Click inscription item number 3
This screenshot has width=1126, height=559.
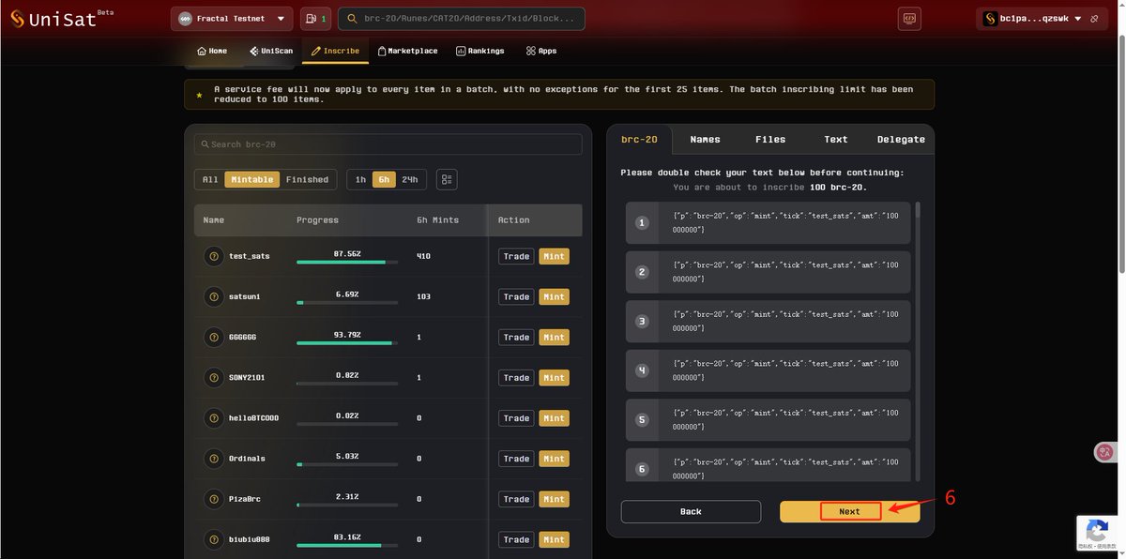[768, 321]
